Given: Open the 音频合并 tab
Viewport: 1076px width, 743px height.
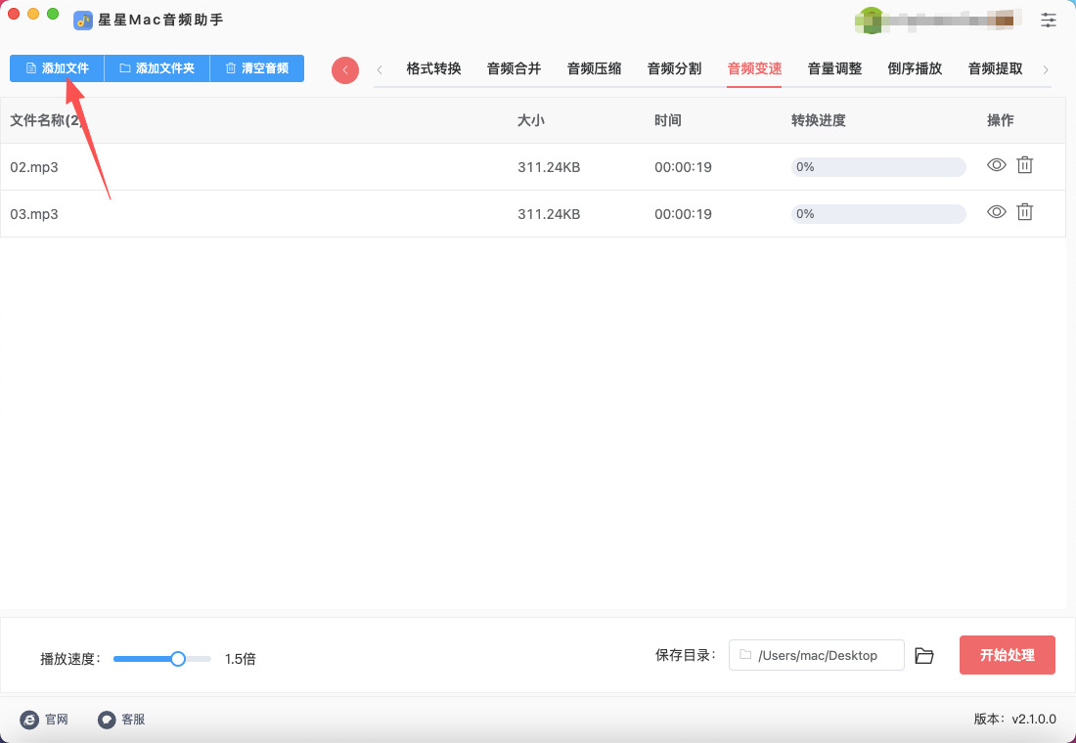Looking at the screenshot, I should tap(514, 68).
